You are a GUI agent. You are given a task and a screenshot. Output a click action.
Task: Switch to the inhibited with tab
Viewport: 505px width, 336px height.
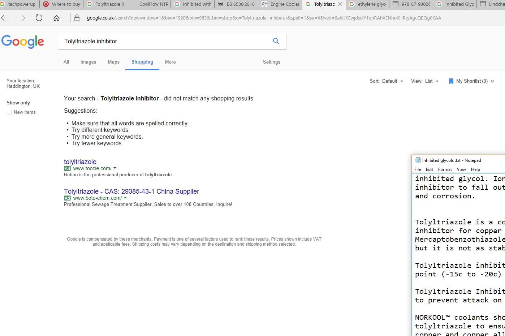click(193, 4)
